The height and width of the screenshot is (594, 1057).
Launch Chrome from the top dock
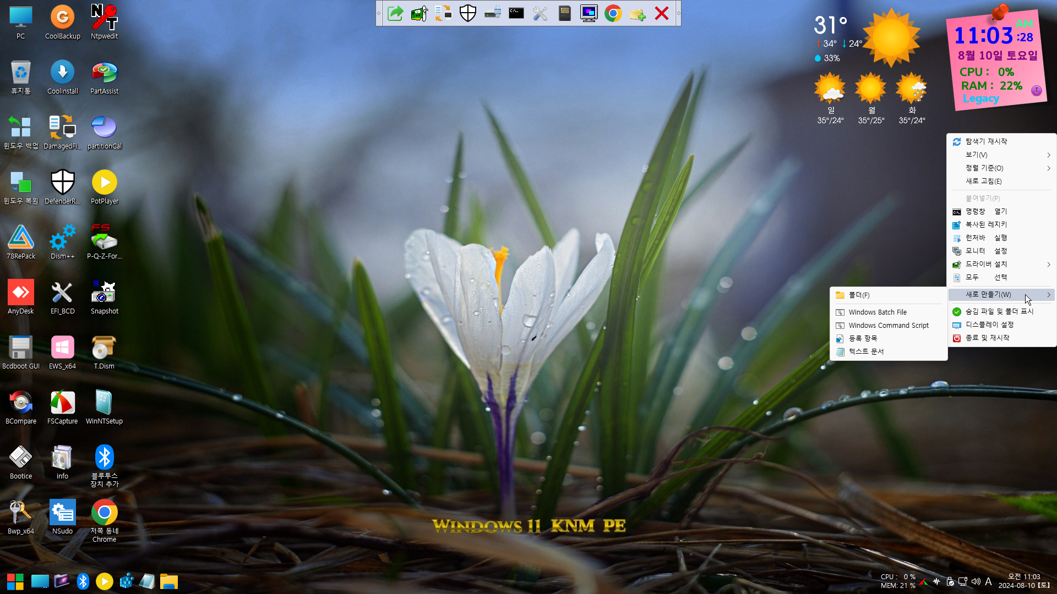pyautogui.click(x=613, y=13)
